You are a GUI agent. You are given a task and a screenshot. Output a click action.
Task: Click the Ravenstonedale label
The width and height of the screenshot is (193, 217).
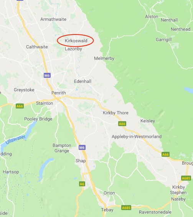pos(155,212)
